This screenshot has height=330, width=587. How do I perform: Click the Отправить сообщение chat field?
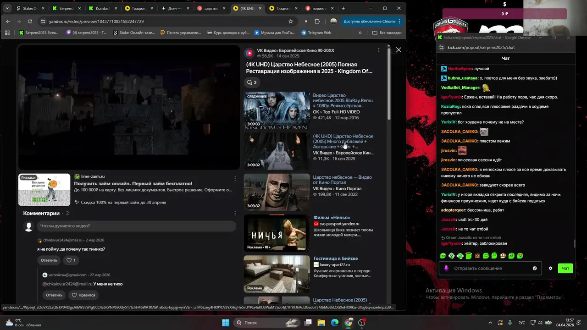coord(491,268)
